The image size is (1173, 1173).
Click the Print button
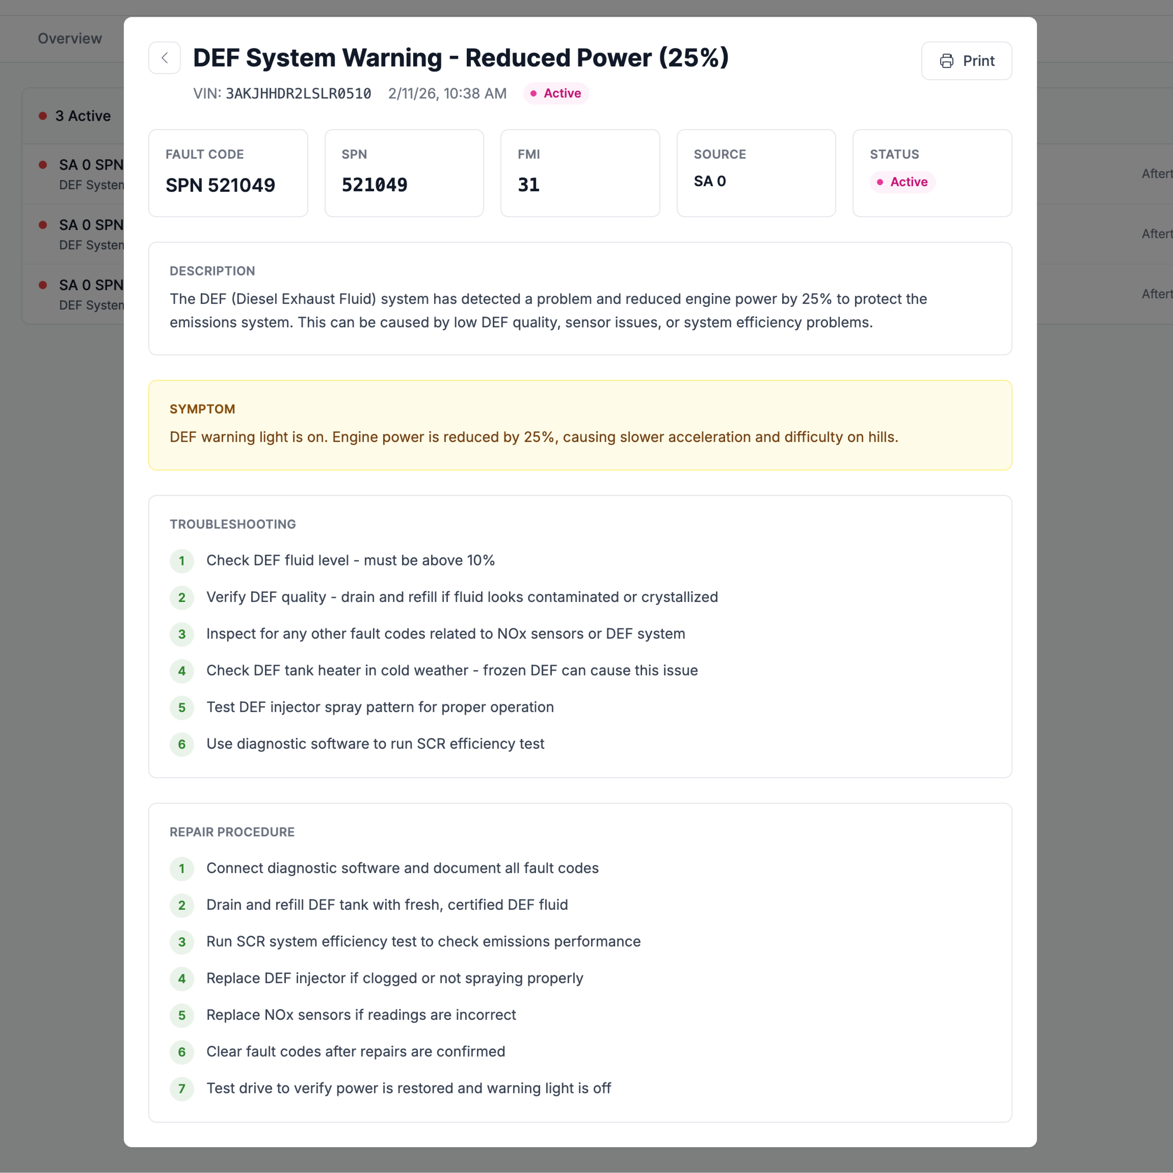966,61
